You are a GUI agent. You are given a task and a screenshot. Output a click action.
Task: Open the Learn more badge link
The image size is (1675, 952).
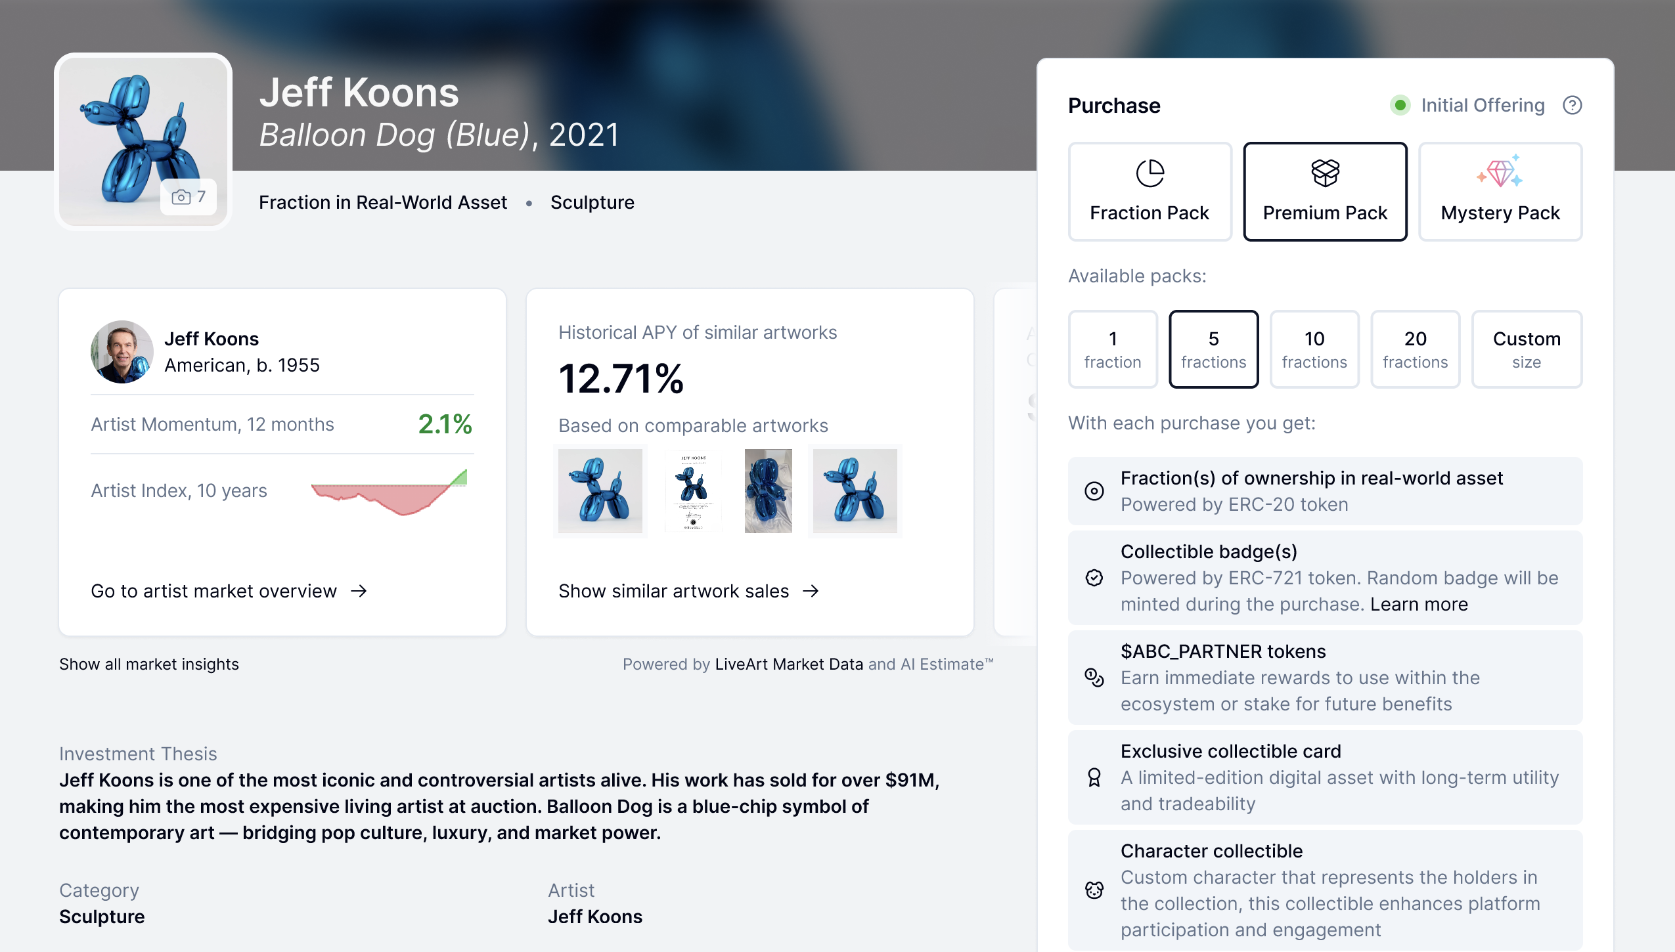tap(1419, 604)
